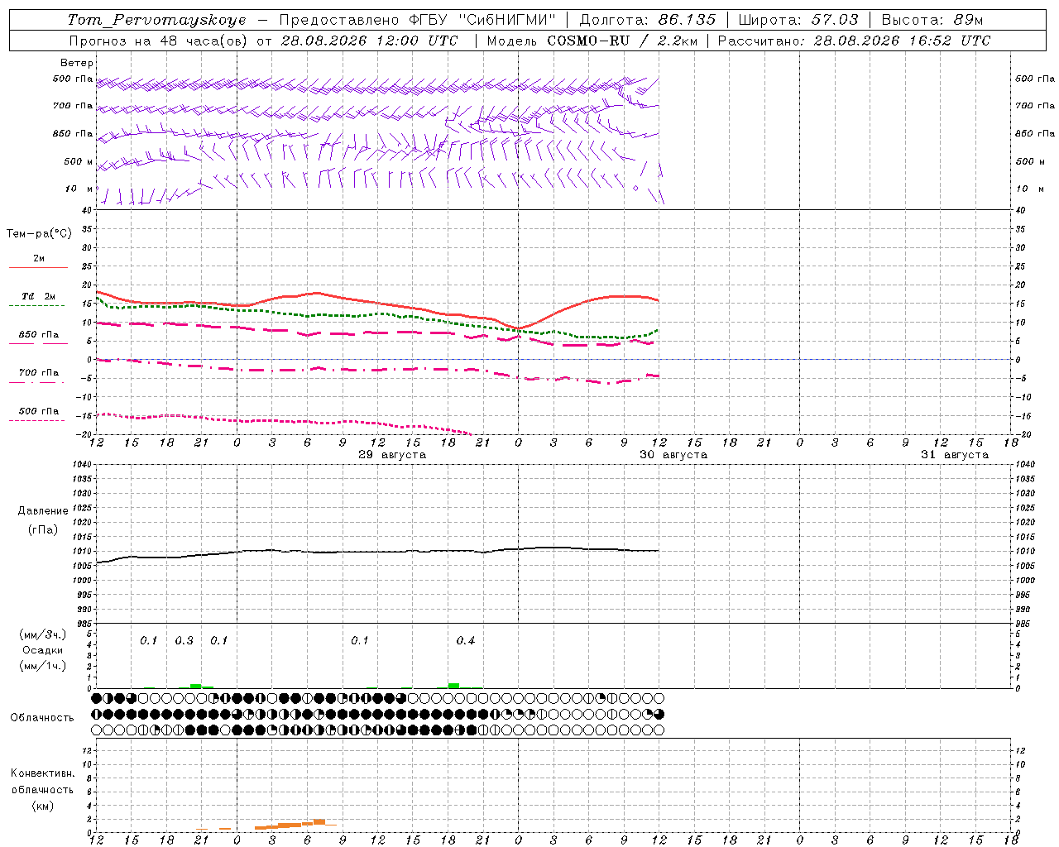Select the 31 августа date label
This screenshot has width=1059, height=847.
pyautogui.click(x=955, y=455)
